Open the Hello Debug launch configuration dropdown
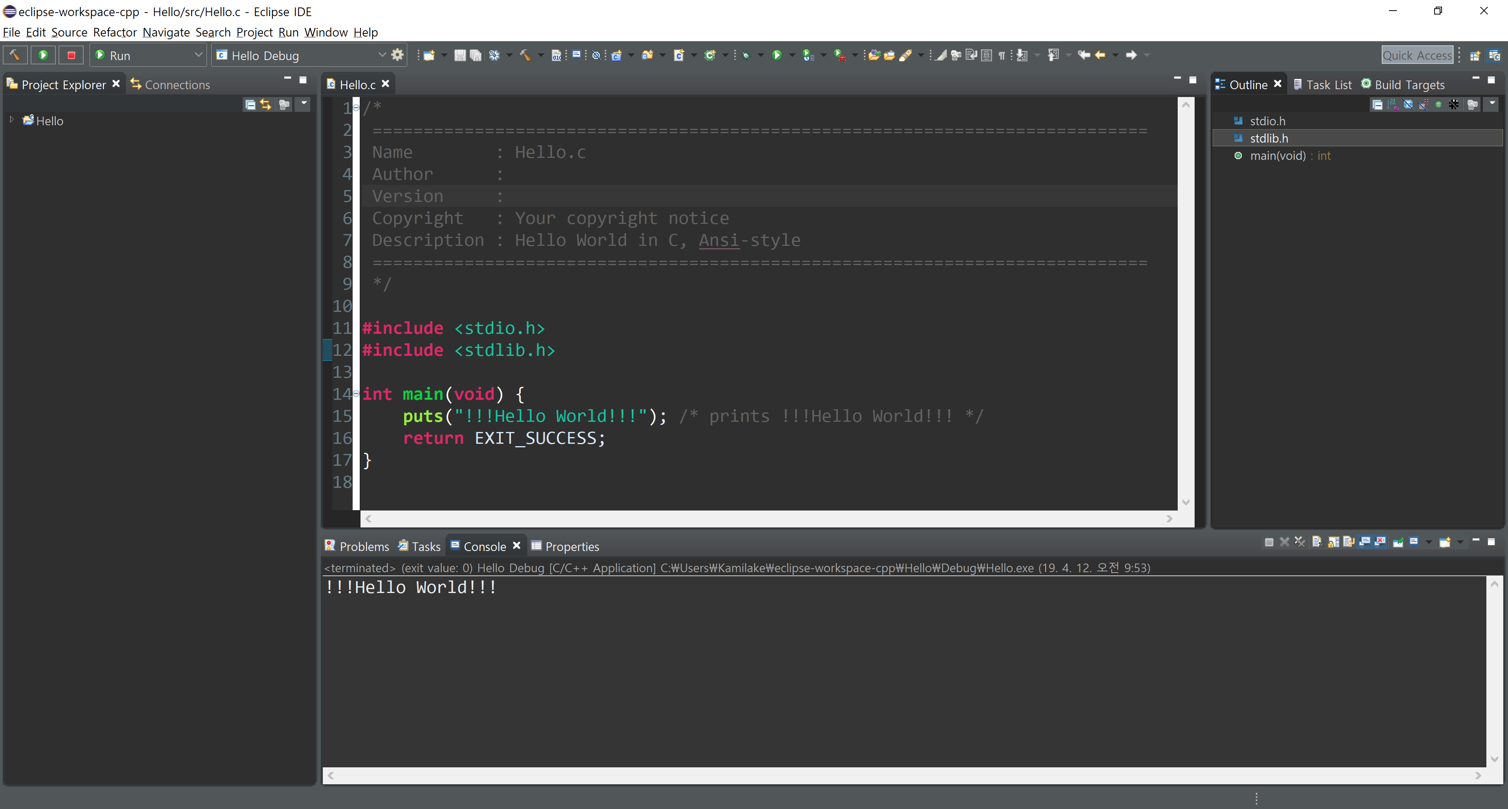The image size is (1508, 809). [382, 55]
